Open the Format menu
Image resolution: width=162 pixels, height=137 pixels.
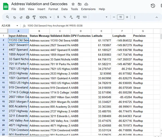pos(53,9)
